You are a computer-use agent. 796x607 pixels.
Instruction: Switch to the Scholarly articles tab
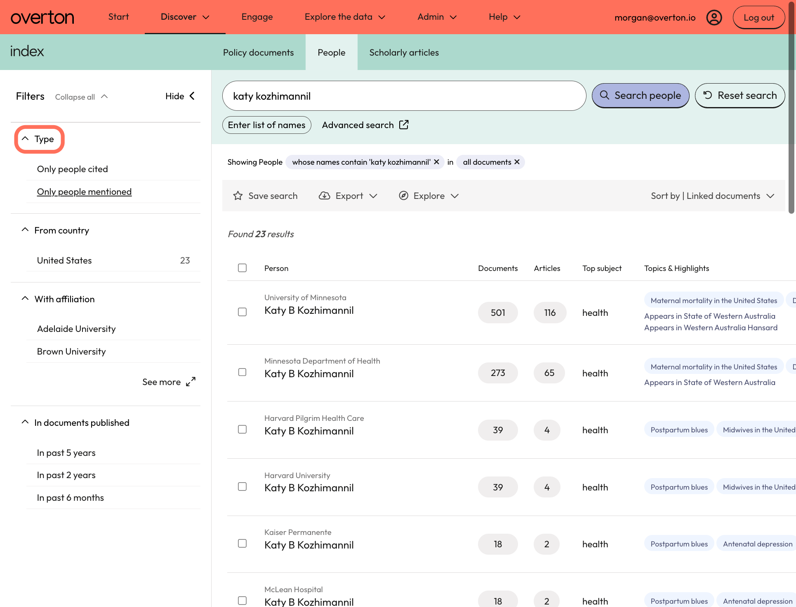click(x=404, y=52)
